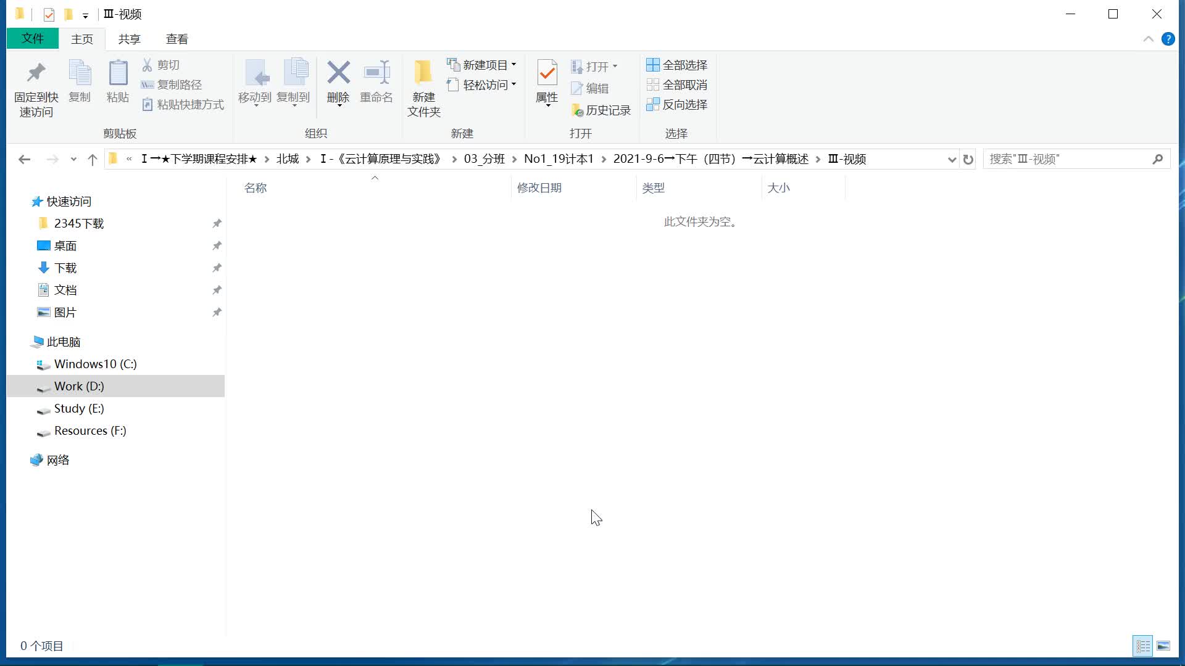This screenshot has width=1185, height=666.
Task: Switch to the Home (主页) tab
Action: pos(82,39)
